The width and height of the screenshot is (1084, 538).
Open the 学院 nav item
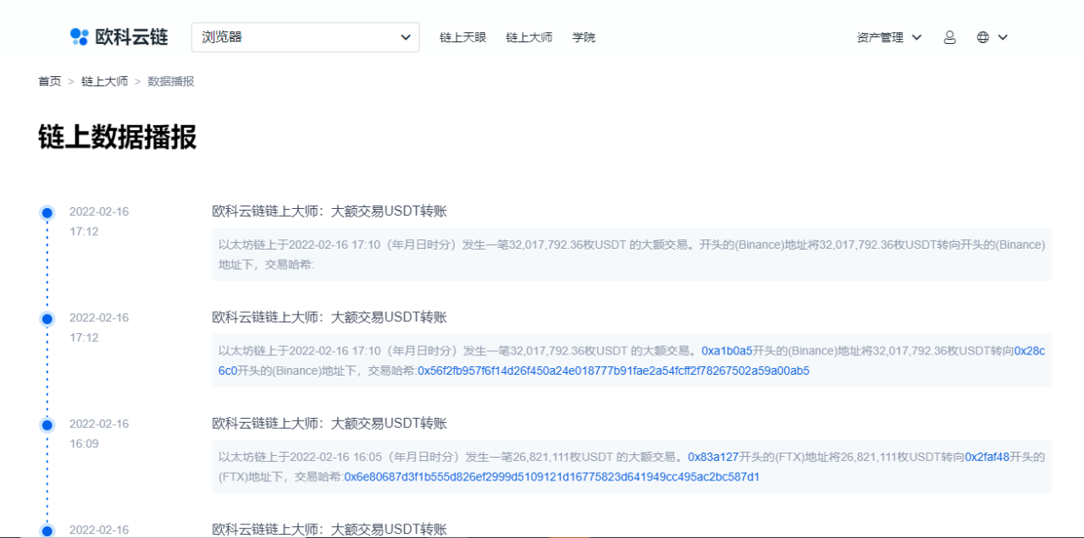pyautogui.click(x=583, y=37)
